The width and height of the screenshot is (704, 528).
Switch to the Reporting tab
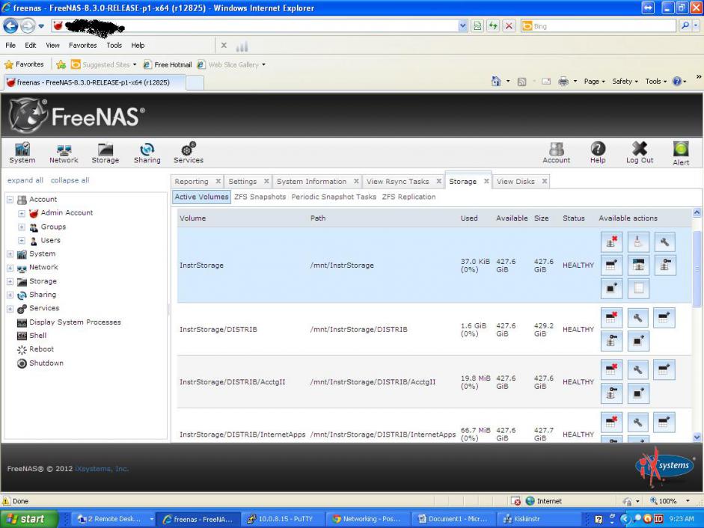192,182
